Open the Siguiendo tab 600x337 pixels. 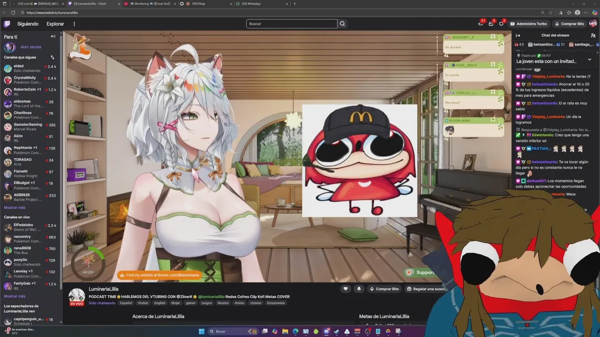click(28, 24)
